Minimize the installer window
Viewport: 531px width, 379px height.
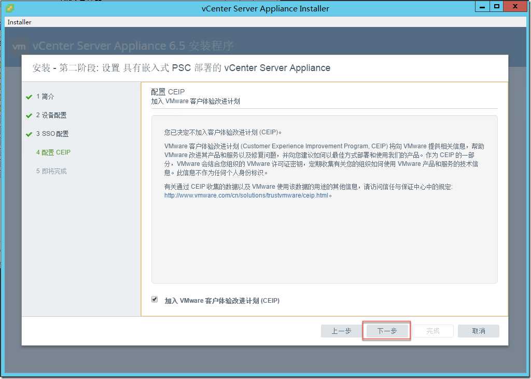tap(483, 7)
